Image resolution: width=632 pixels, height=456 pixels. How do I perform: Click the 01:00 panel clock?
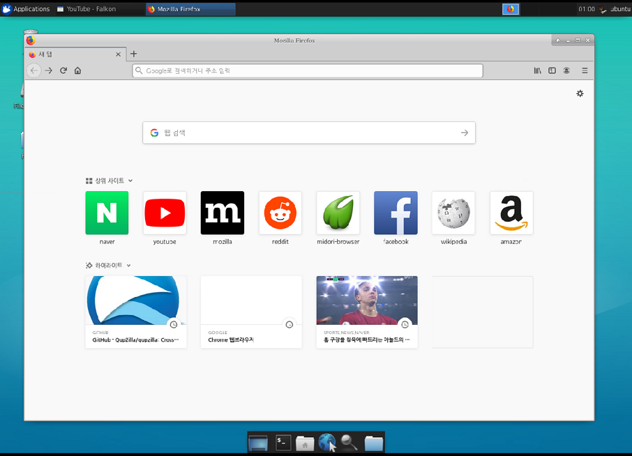coord(587,9)
